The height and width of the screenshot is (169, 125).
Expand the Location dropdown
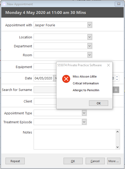90,37
